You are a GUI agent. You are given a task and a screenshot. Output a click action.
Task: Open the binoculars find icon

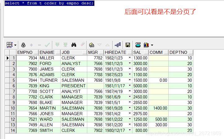coord(74,45)
